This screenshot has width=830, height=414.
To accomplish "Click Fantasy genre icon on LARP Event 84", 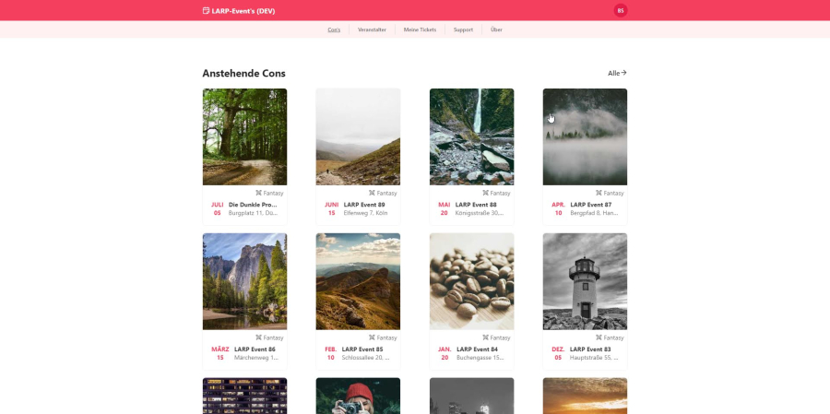I will coord(485,337).
